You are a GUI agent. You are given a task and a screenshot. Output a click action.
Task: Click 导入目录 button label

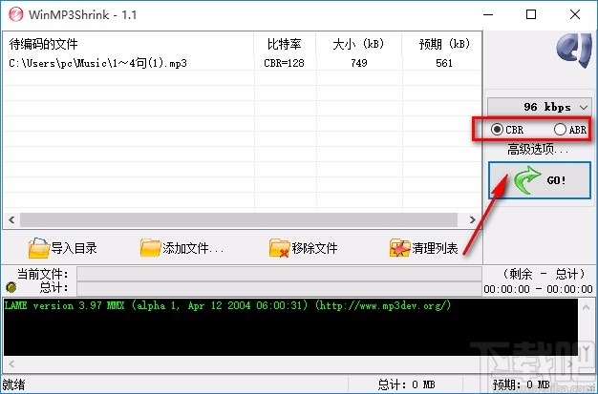(x=74, y=248)
